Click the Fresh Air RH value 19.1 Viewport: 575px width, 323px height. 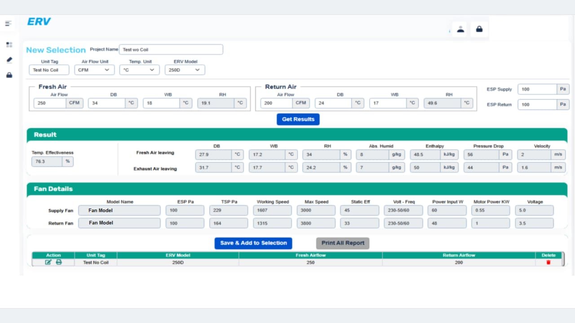pos(216,103)
